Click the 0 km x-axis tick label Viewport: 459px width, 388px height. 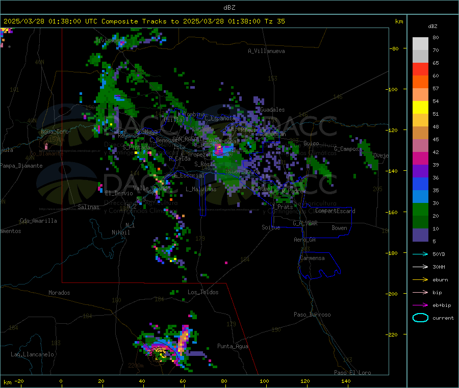61,381
